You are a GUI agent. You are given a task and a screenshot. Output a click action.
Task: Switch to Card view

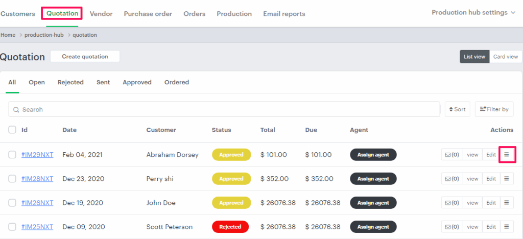coord(505,57)
